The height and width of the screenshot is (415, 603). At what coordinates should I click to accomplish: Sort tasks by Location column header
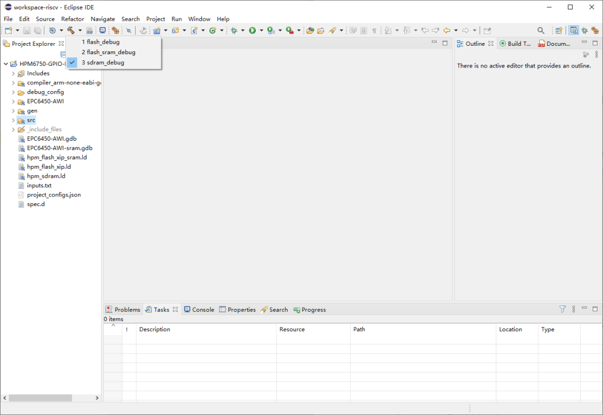(517, 329)
